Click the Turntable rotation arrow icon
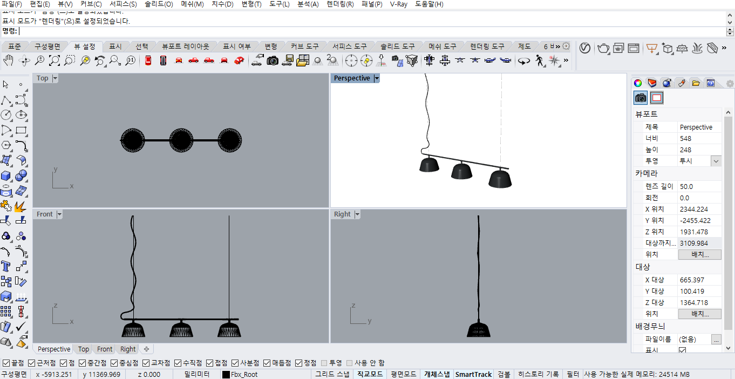This screenshot has width=735, height=379. pos(524,60)
